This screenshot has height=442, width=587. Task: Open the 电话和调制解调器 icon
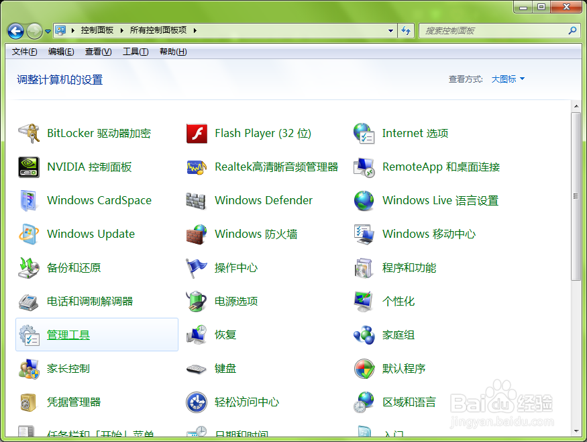[29, 302]
